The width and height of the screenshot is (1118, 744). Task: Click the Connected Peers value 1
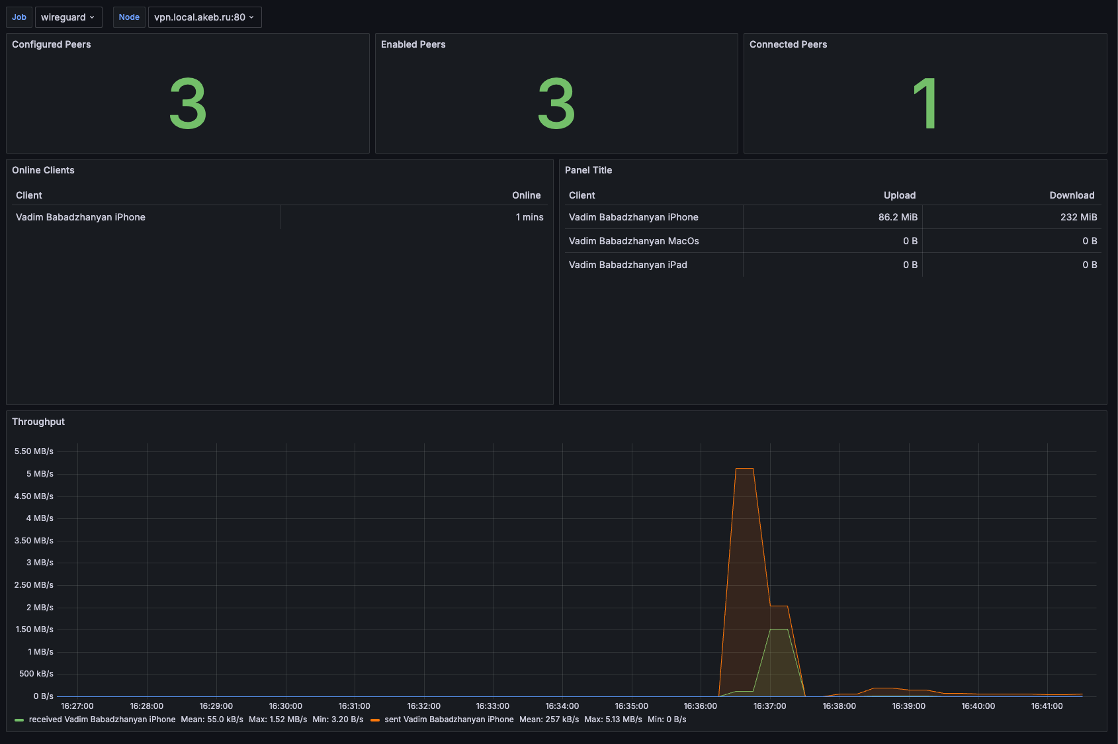(925, 103)
